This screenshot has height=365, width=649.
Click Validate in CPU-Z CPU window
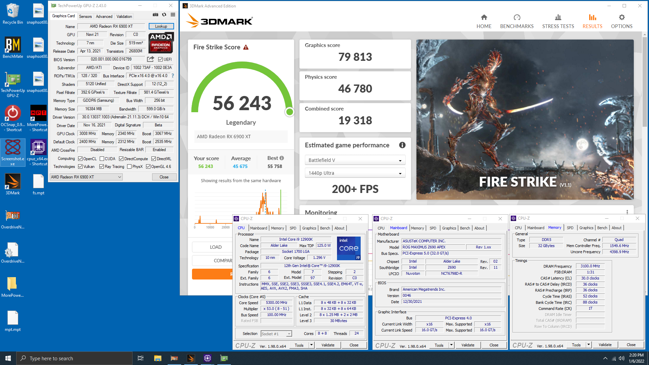pyautogui.click(x=328, y=345)
